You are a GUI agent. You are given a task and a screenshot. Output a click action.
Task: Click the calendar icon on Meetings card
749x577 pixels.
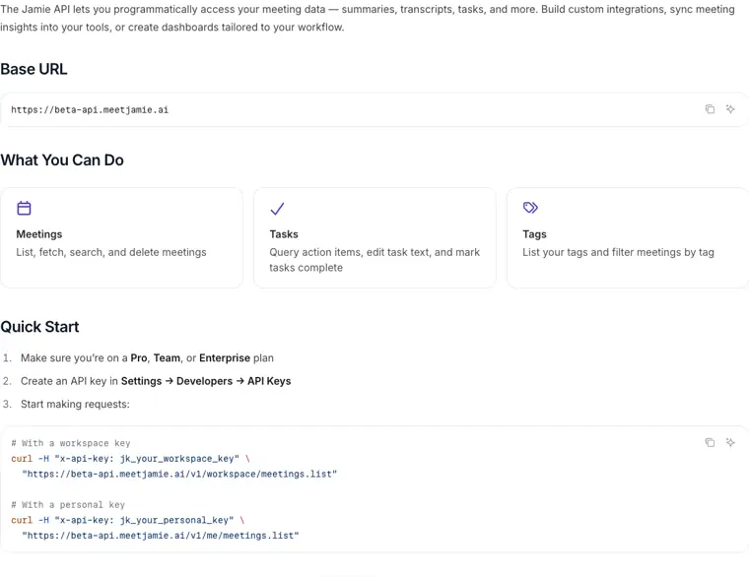click(24, 208)
